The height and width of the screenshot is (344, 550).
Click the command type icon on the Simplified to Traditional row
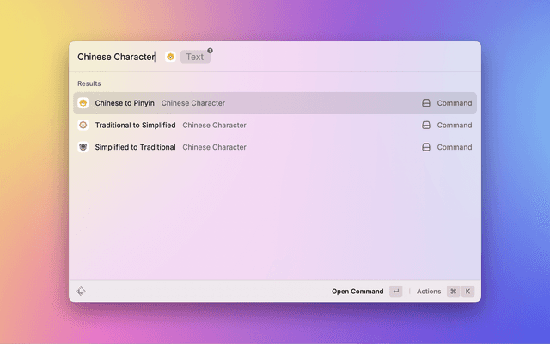(425, 147)
